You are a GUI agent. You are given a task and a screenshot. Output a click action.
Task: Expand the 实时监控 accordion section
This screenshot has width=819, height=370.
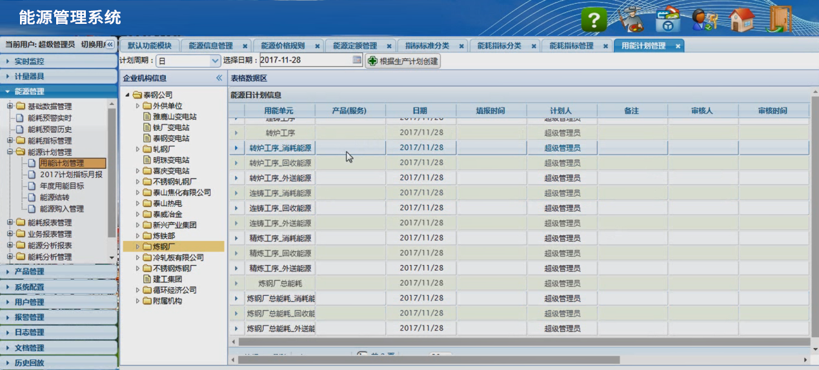(58, 61)
